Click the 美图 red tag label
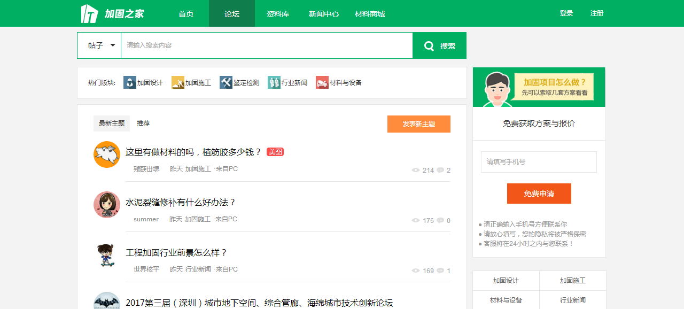The height and width of the screenshot is (309, 684). [275, 152]
